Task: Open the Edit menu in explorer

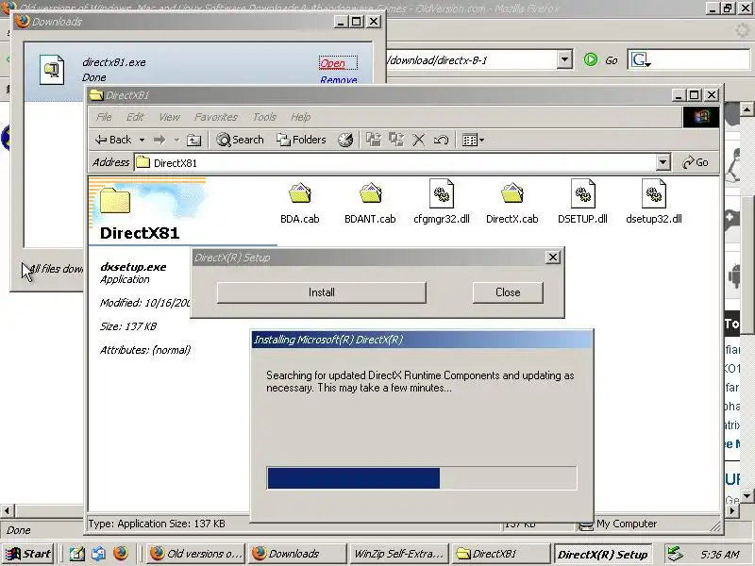Action: [135, 117]
